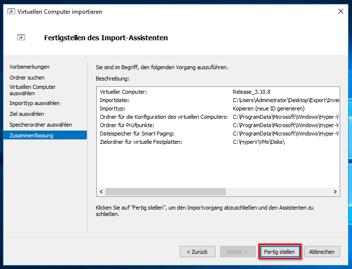The height and width of the screenshot is (269, 352).
Task: Open the Vorbemerkungen step
Action: [x=29, y=67]
